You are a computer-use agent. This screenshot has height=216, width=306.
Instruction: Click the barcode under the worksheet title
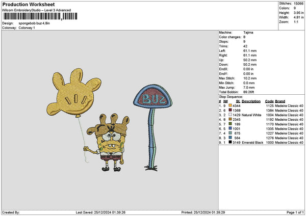pos(40,16)
